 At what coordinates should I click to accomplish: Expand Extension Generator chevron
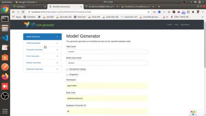tap(57, 69)
